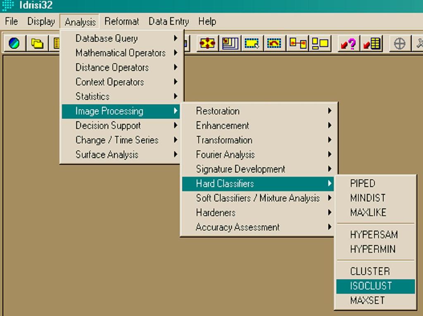Open the Database Query submenu
423x316 pixels.
pos(121,38)
